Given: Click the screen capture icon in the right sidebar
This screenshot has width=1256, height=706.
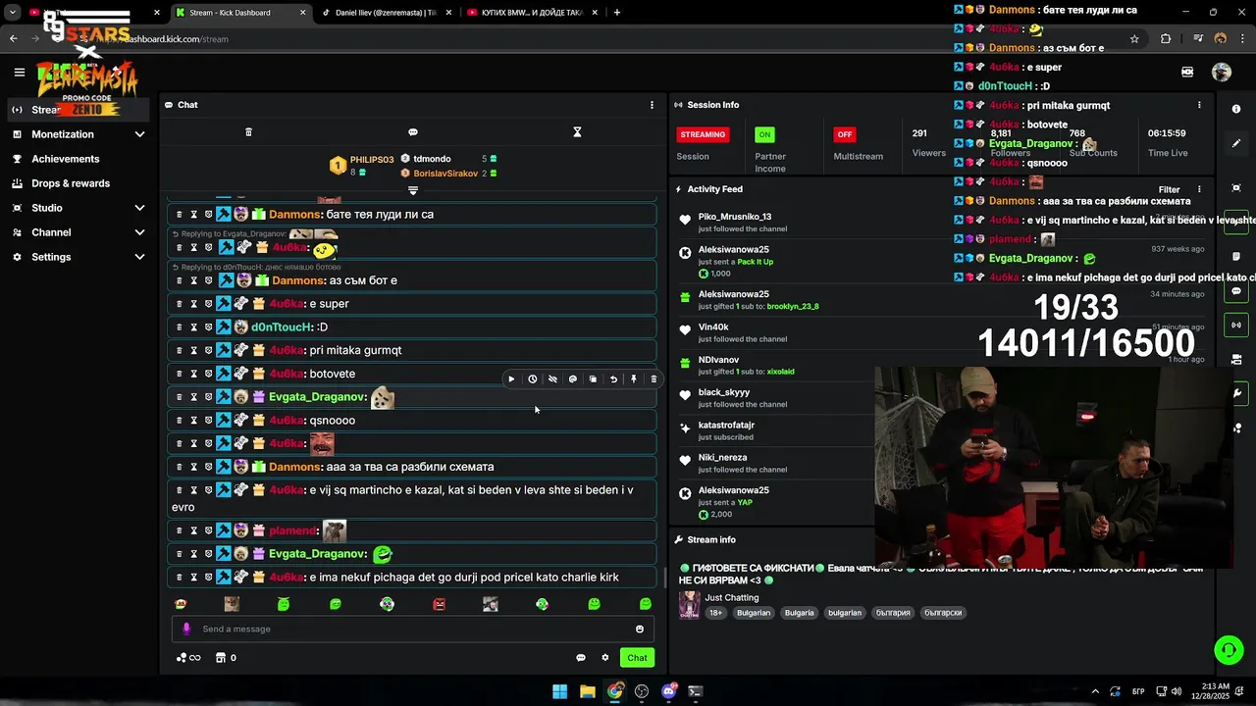Looking at the screenshot, I should click(x=1236, y=187).
